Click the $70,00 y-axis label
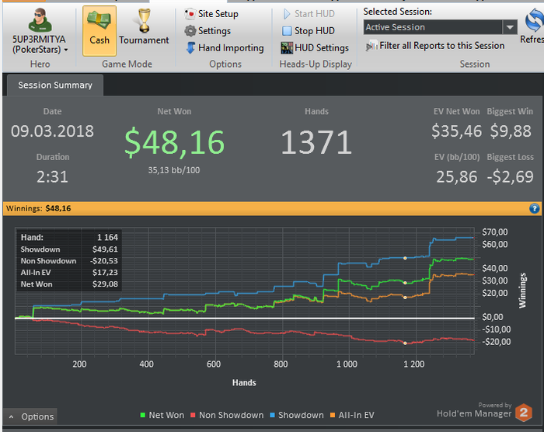The height and width of the screenshot is (432, 544). pos(495,232)
